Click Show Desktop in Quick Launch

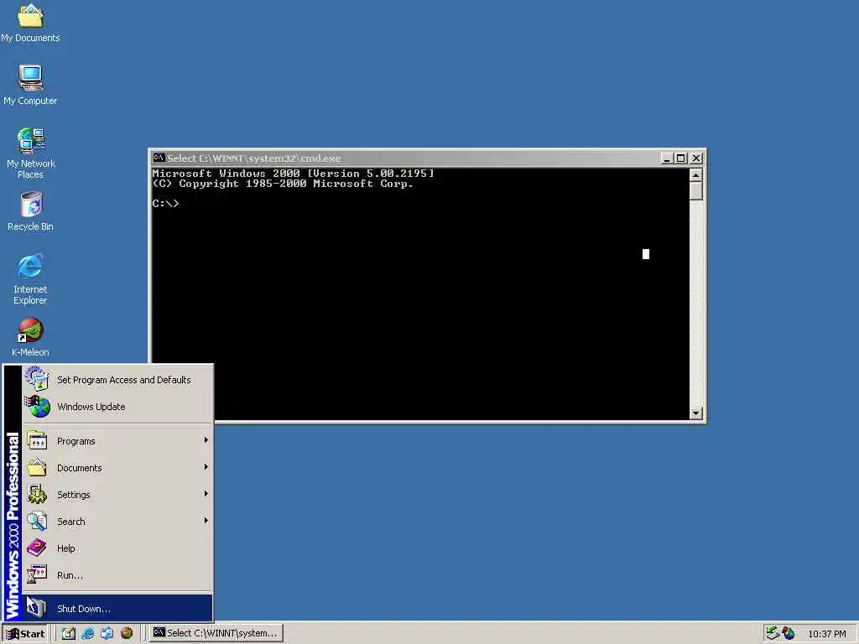pyautogui.click(x=69, y=633)
